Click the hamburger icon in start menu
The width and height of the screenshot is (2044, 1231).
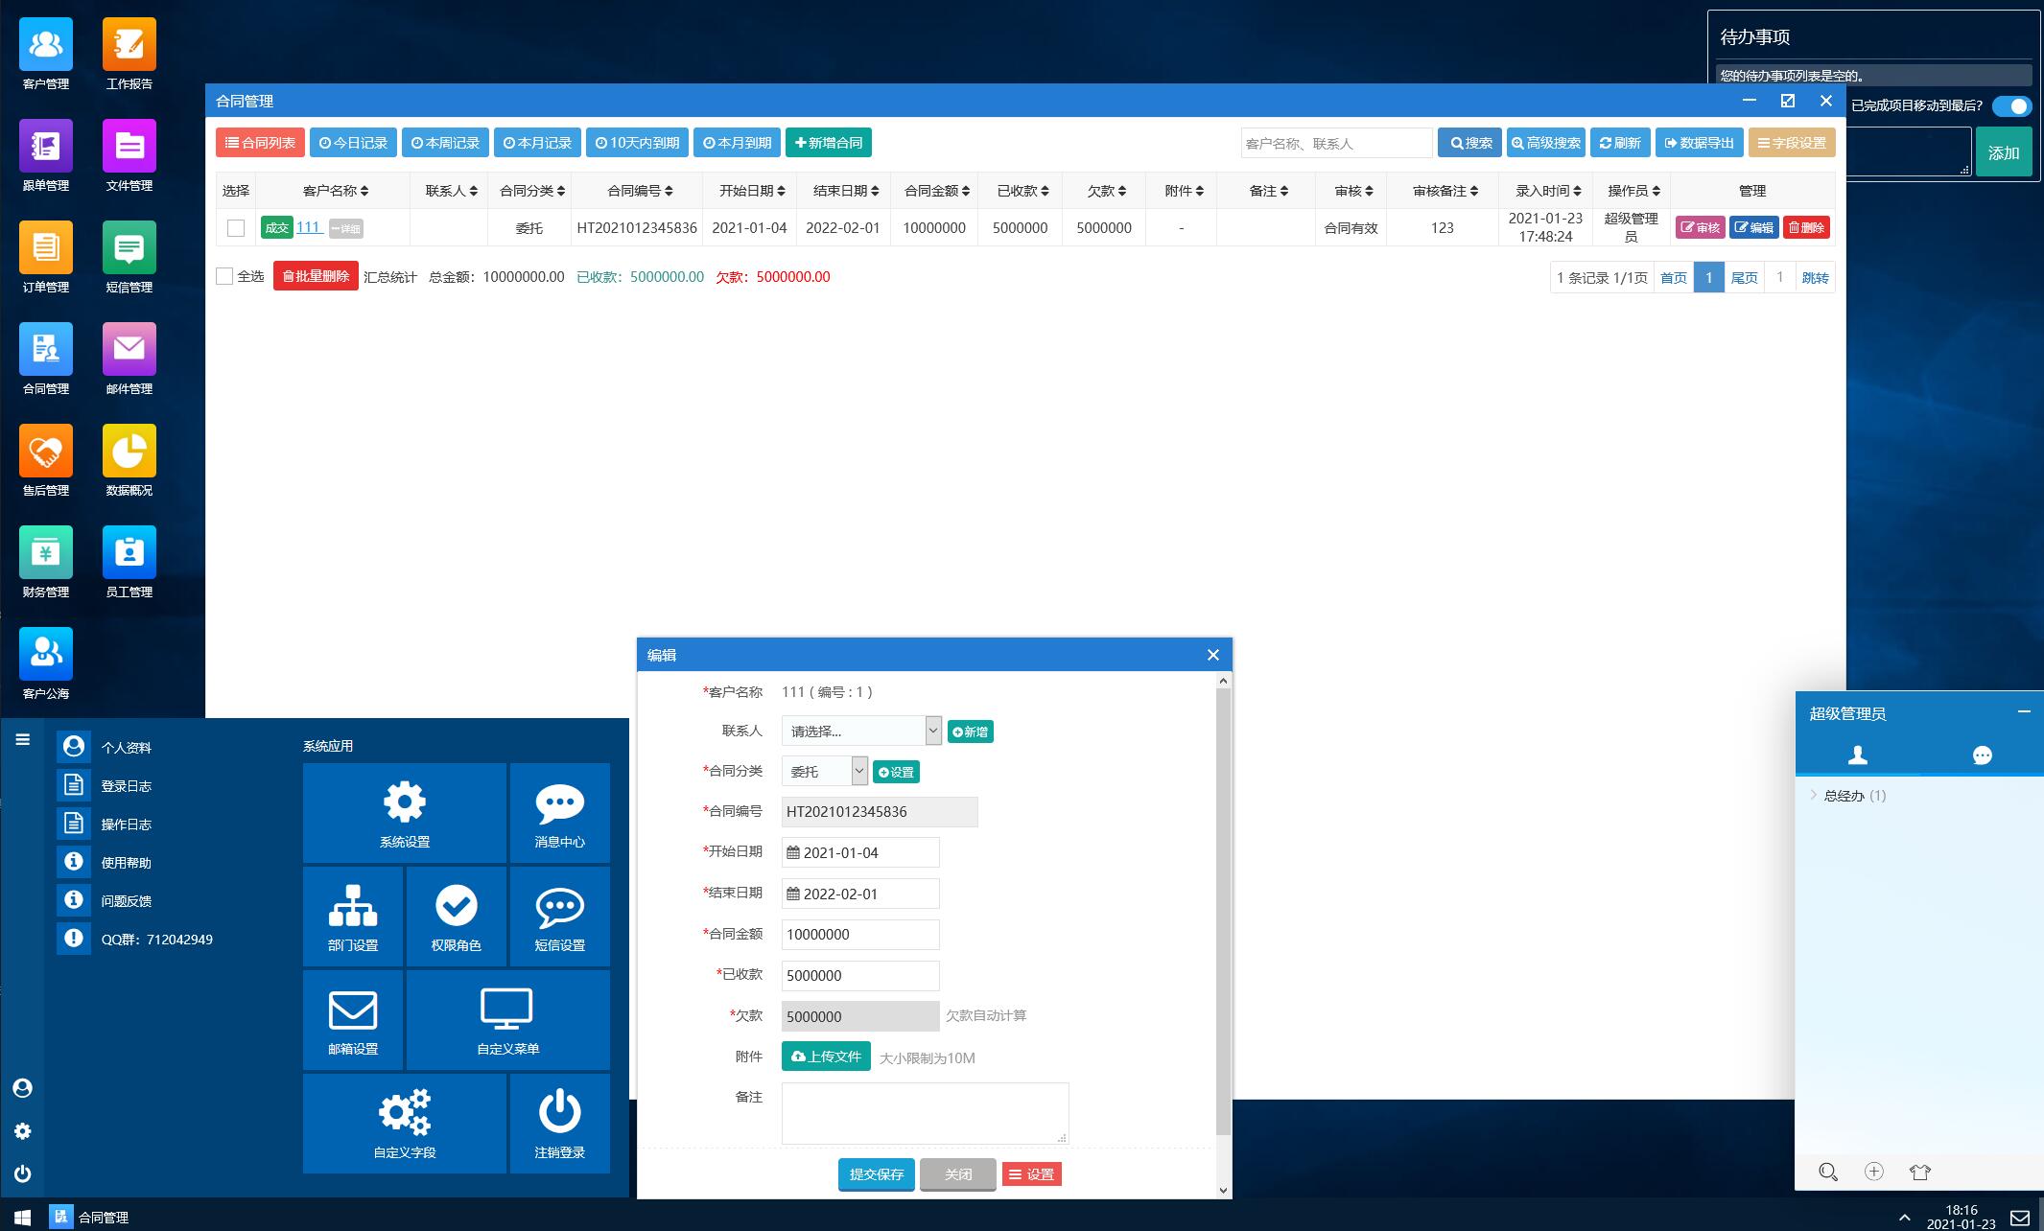[23, 739]
